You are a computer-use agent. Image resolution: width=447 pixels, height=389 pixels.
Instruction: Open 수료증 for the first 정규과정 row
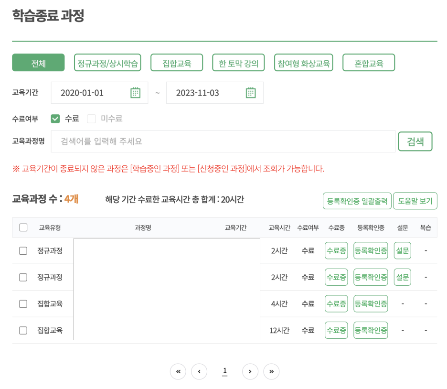(336, 251)
